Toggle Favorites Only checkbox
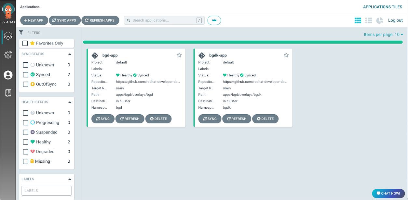This screenshot has height=200, width=408. point(25,43)
